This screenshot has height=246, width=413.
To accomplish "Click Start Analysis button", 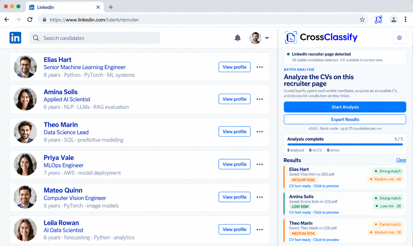I will (345, 107).
